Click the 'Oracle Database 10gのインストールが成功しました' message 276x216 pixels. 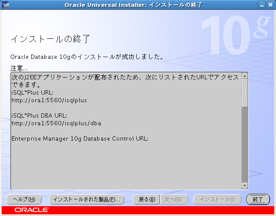click(x=87, y=57)
